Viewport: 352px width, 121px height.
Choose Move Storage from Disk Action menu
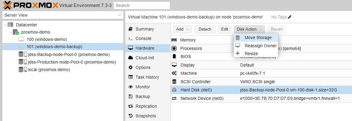coord(256,38)
